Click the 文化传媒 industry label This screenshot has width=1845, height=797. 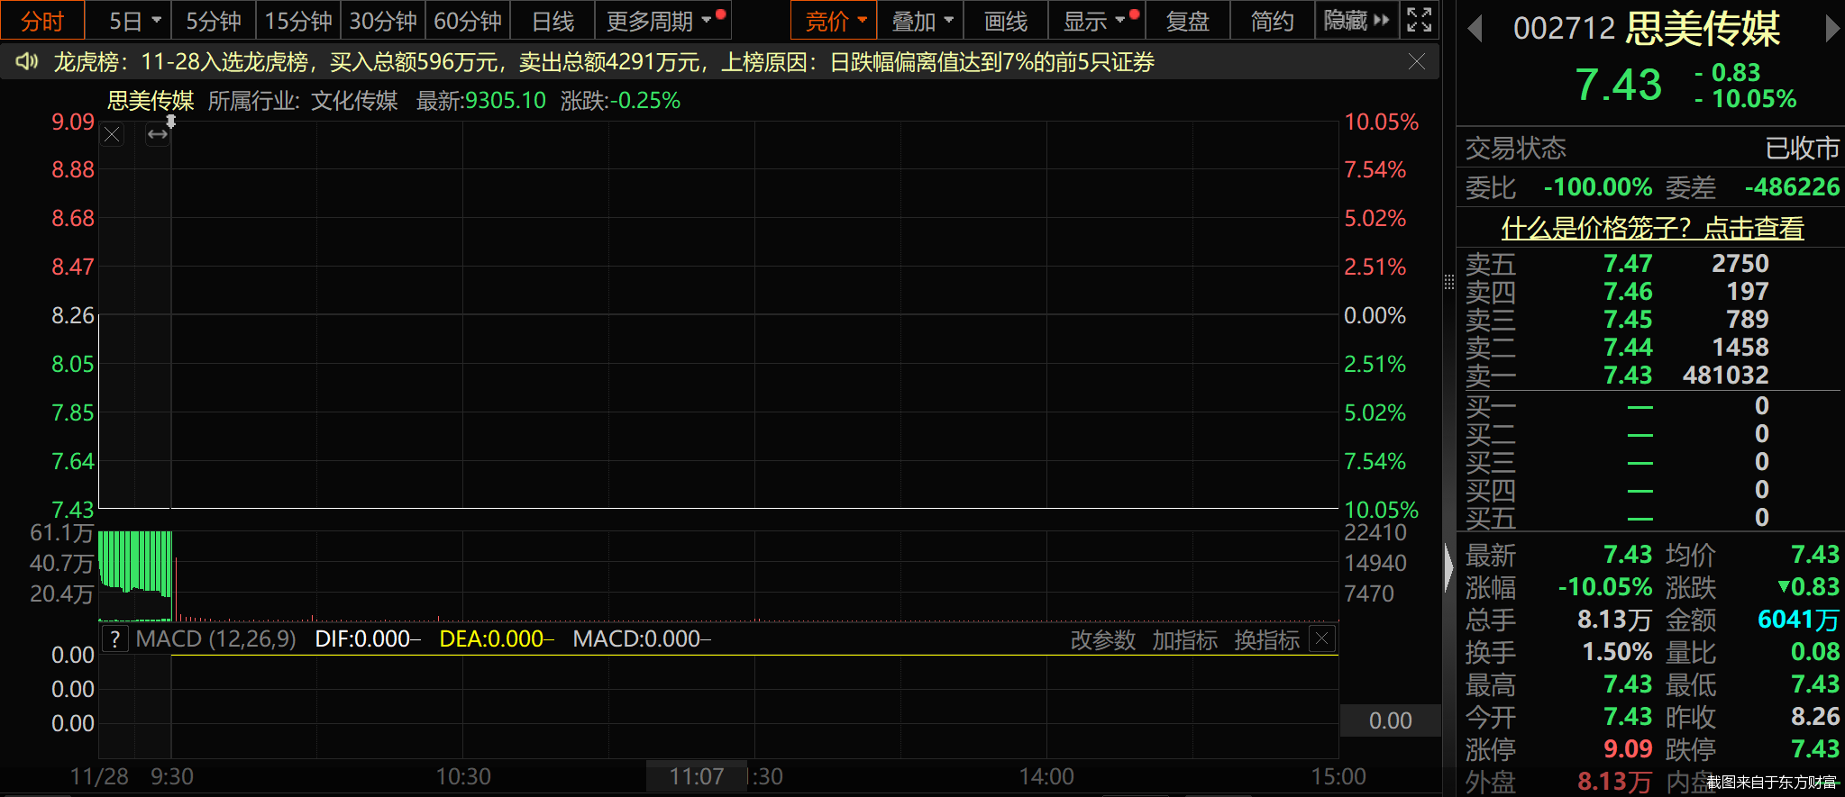point(354,101)
